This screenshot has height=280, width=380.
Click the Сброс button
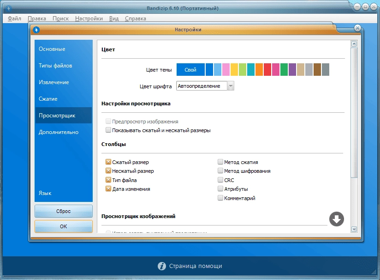(x=64, y=211)
